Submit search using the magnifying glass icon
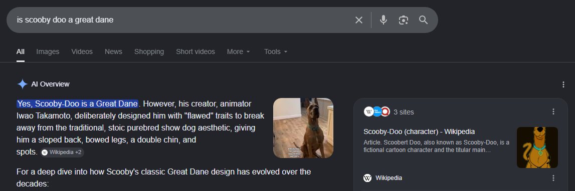Screen dimensions: 575x191 (423, 20)
